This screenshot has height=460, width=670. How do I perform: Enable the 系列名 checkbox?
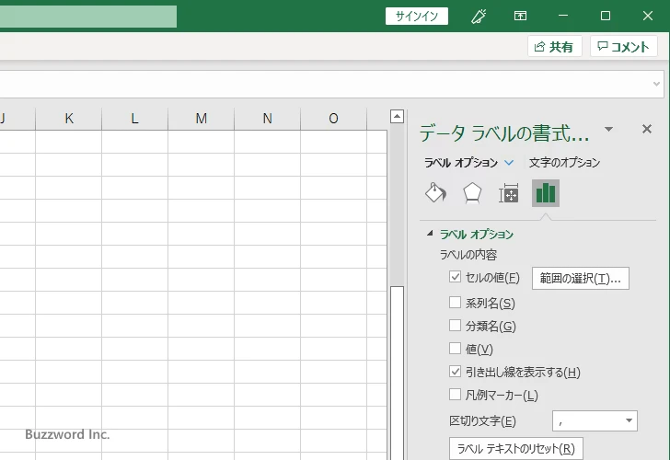click(x=455, y=303)
